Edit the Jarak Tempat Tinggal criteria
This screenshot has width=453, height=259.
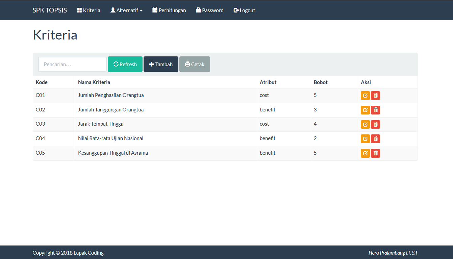click(x=365, y=125)
